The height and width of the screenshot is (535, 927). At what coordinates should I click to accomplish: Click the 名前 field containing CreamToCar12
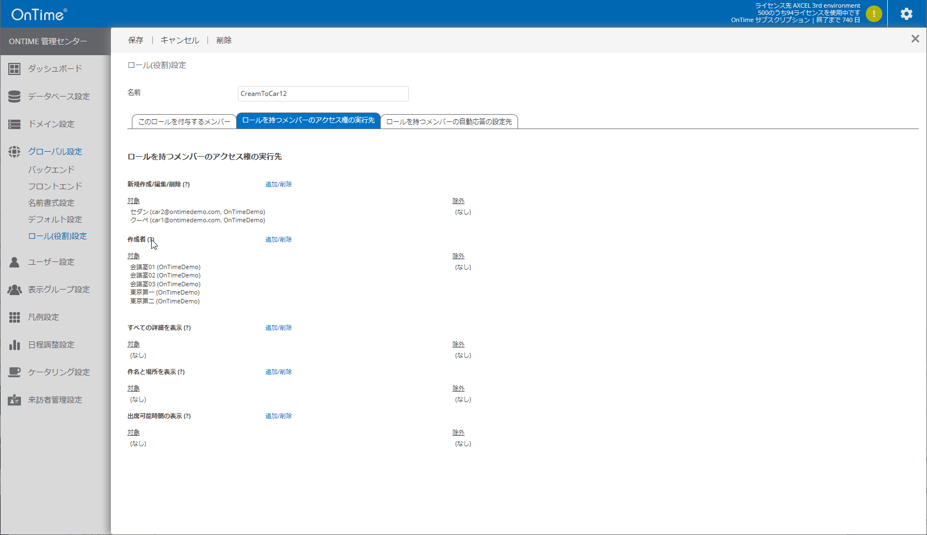pos(323,94)
